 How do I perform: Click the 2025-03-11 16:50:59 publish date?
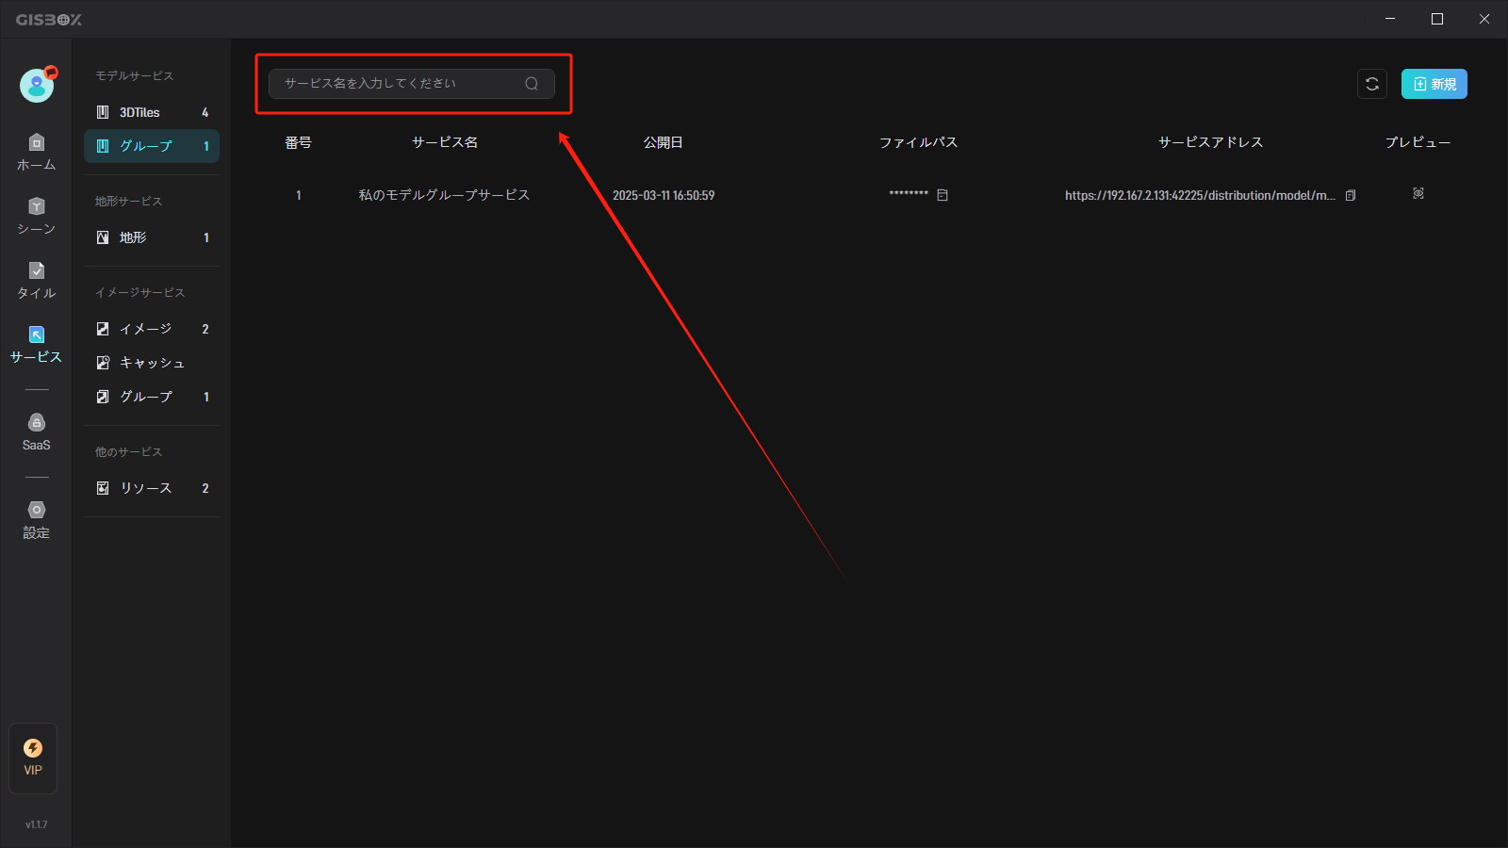[x=664, y=195]
